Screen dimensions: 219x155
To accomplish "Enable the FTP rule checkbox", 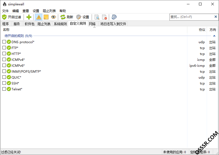I will pos(4,47).
